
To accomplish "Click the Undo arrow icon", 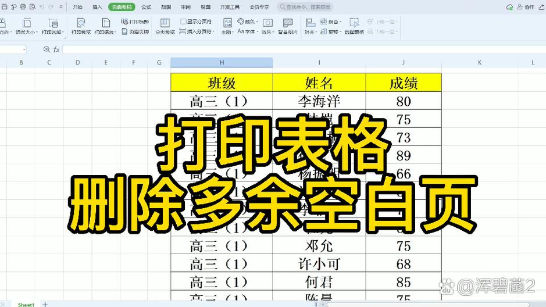I will (x=42, y=6).
